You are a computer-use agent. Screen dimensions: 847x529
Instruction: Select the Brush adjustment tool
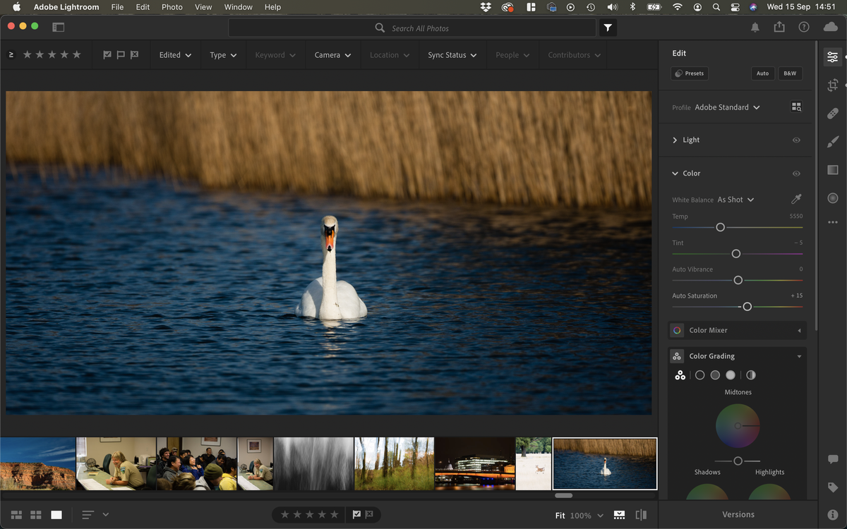833,142
